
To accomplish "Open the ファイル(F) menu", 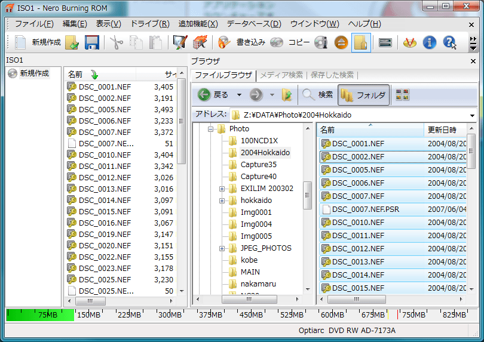I will [x=34, y=24].
